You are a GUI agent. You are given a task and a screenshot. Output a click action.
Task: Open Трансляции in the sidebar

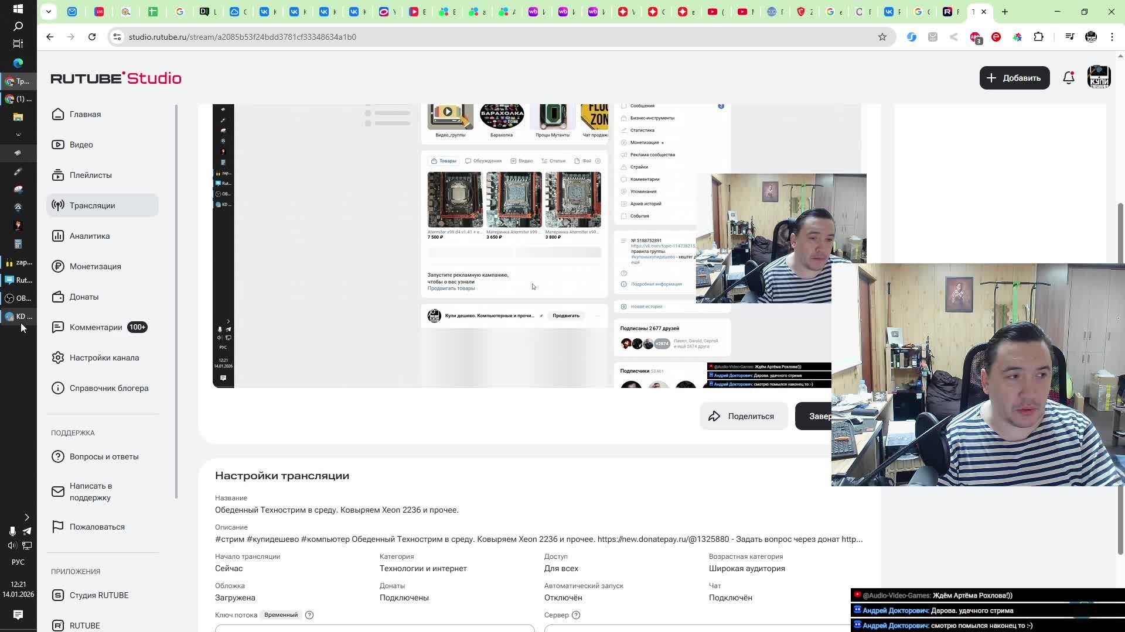coord(92,205)
